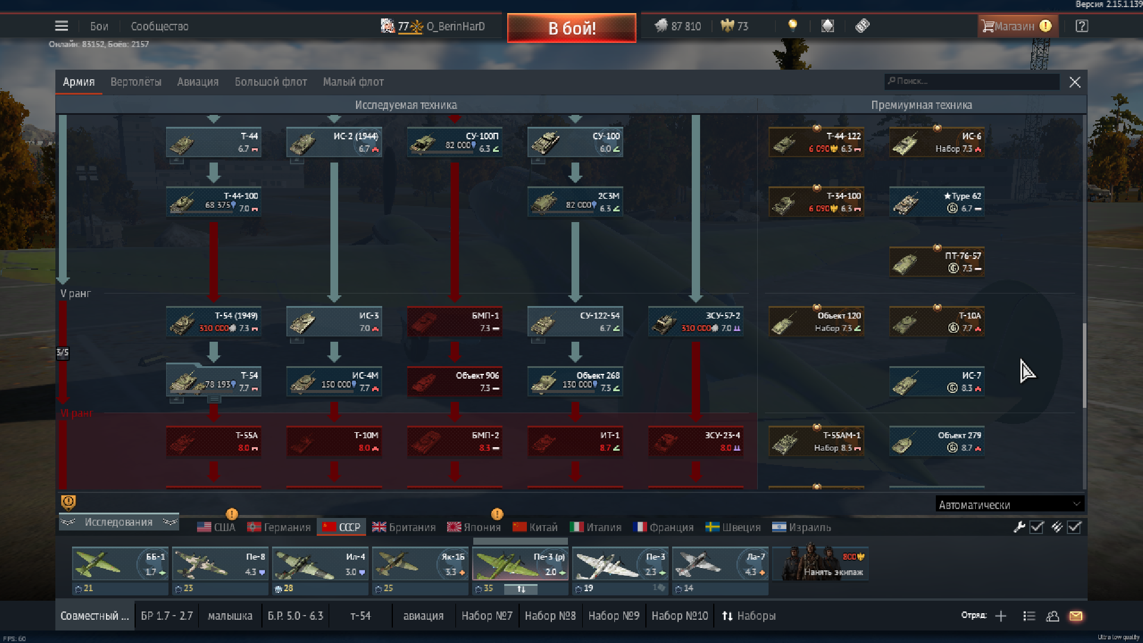1143x643 pixels.
Task: Open the ticket-shaped icon in top bar
Action: (863, 26)
